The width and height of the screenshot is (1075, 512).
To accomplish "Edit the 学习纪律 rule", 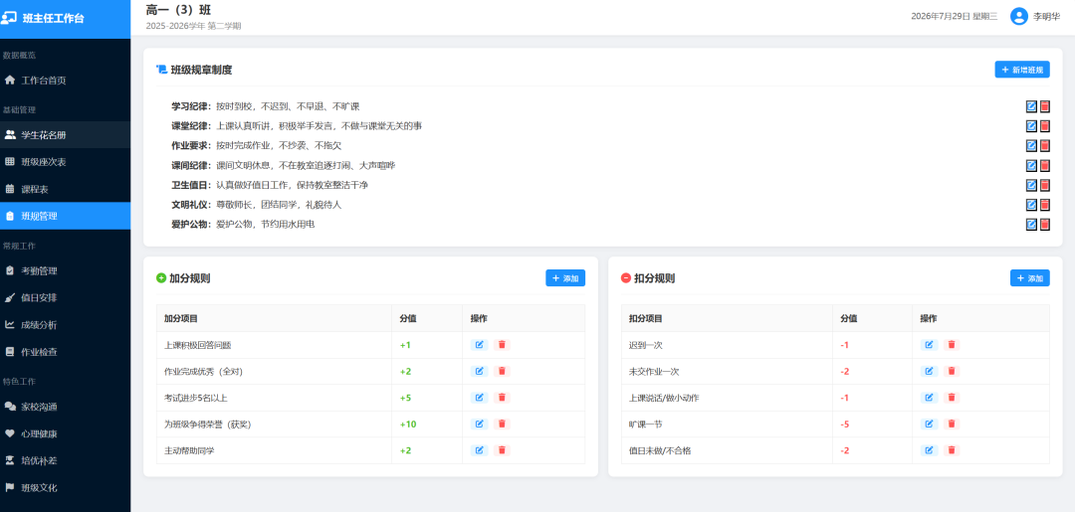I will (1031, 106).
